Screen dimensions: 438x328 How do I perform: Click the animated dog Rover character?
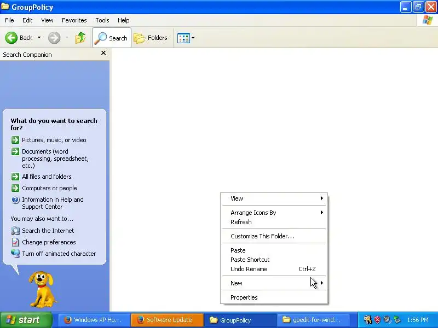tap(42, 289)
